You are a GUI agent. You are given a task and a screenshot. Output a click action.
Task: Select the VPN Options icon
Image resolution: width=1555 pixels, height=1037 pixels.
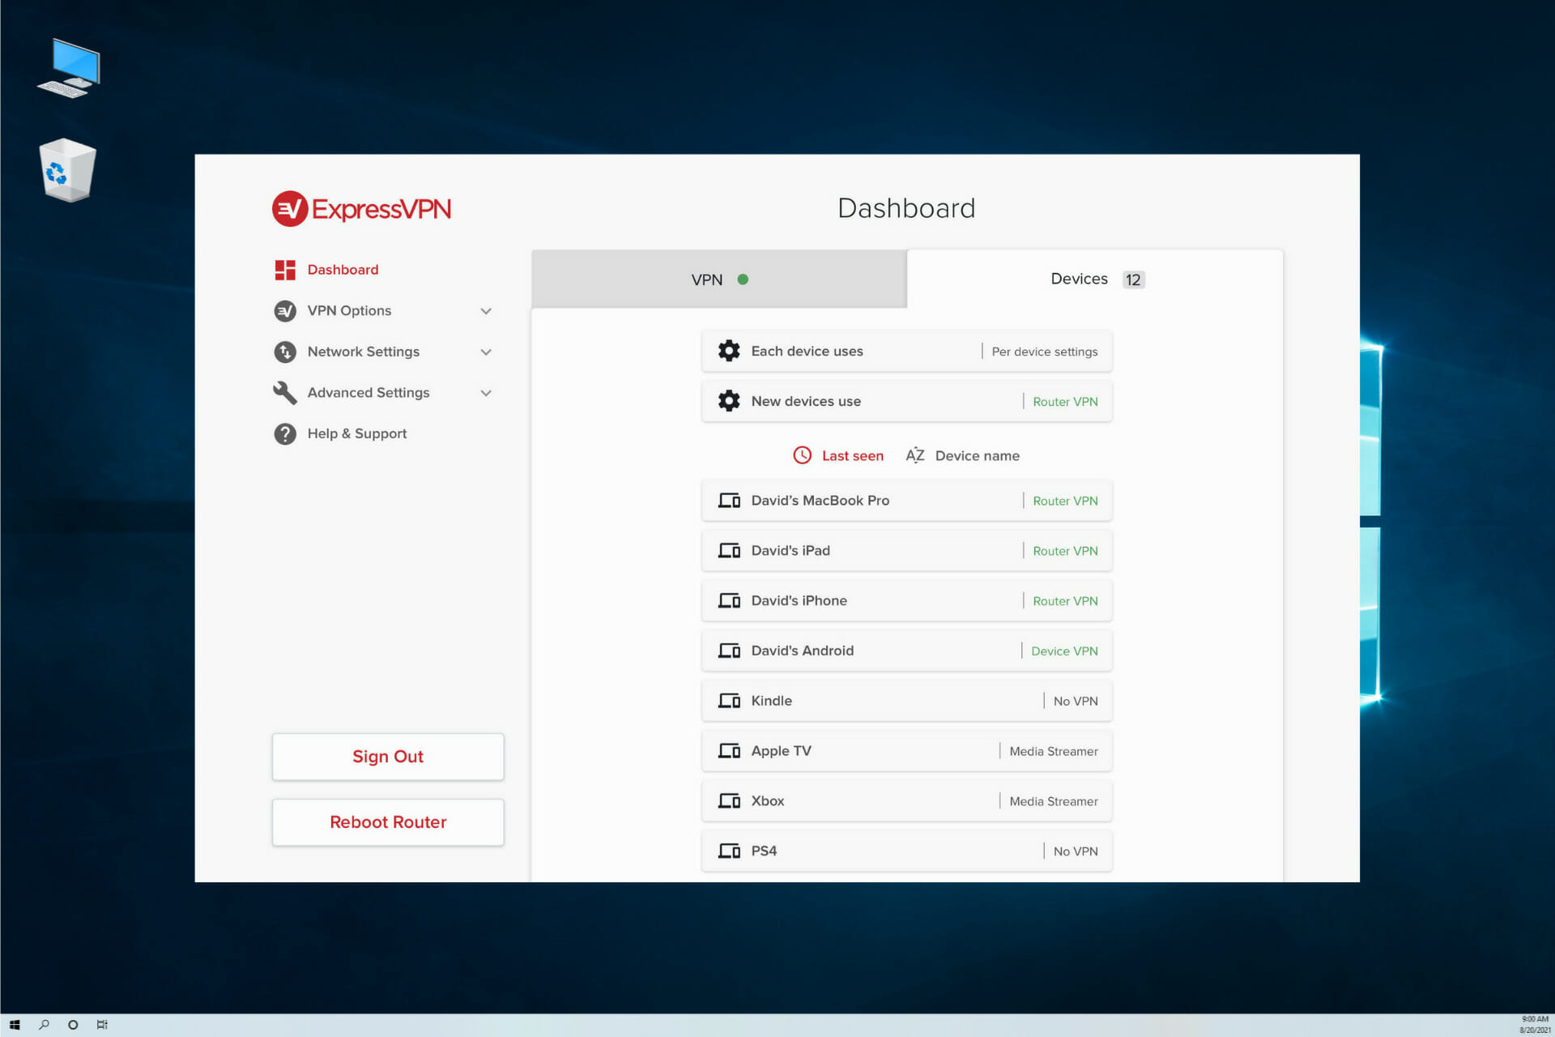[x=285, y=311]
